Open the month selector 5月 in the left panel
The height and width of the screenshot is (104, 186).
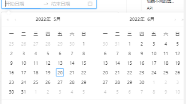57,19
